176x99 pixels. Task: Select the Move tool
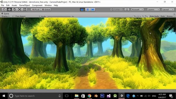[9, 10]
